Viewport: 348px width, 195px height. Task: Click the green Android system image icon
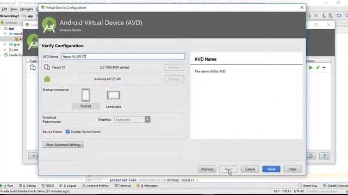pyautogui.click(x=47, y=79)
